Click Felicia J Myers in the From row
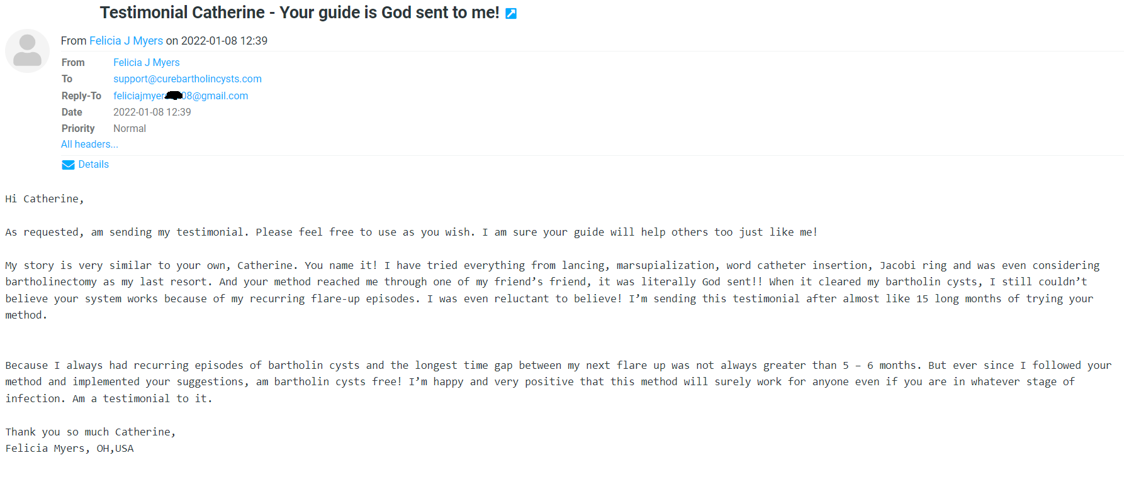The height and width of the screenshot is (487, 1124). pyautogui.click(x=146, y=62)
